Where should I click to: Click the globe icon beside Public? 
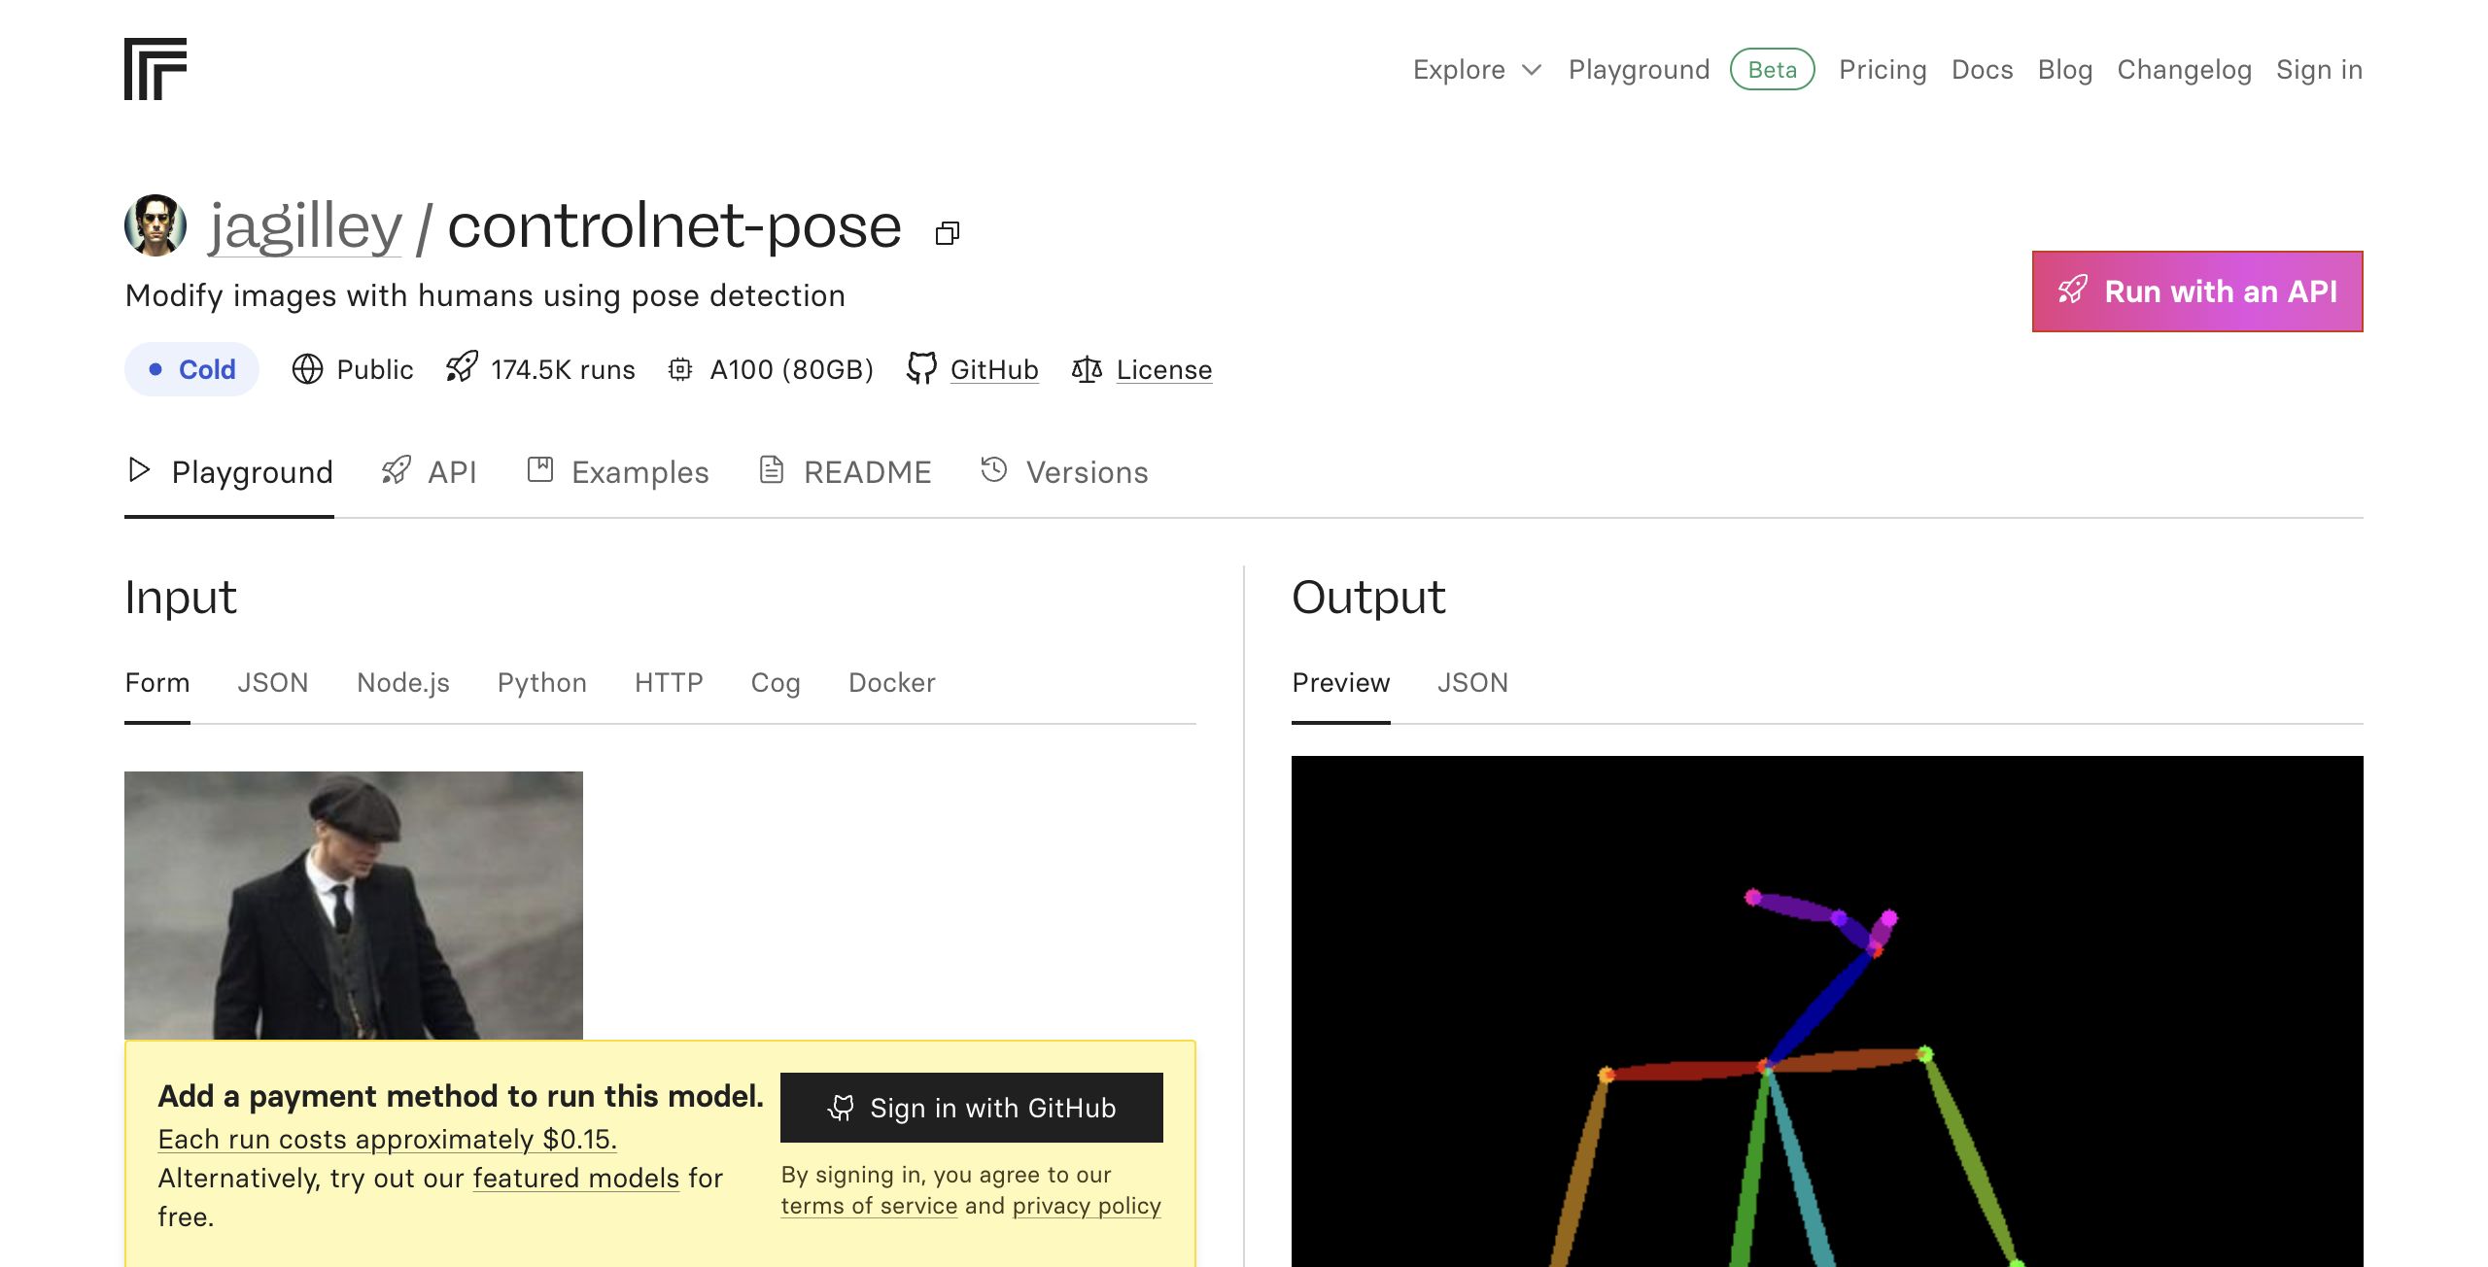[x=307, y=369]
